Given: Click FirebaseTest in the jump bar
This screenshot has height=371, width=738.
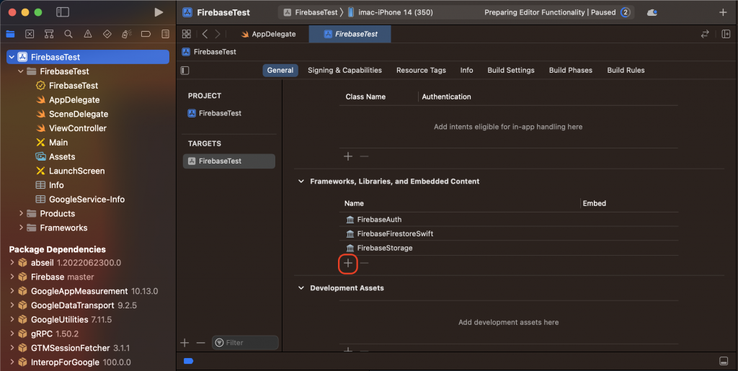Looking at the screenshot, I should pos(210,52).
